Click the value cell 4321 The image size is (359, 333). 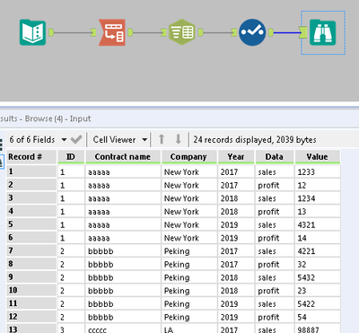pyautogui.click(x=318, y=224)
